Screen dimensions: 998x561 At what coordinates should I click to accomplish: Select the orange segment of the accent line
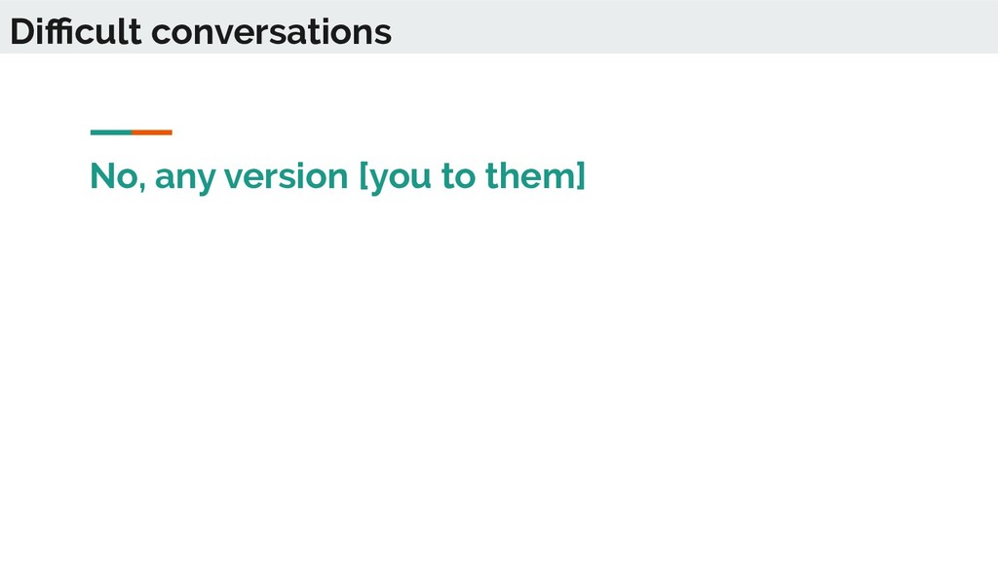click(152, 132)
